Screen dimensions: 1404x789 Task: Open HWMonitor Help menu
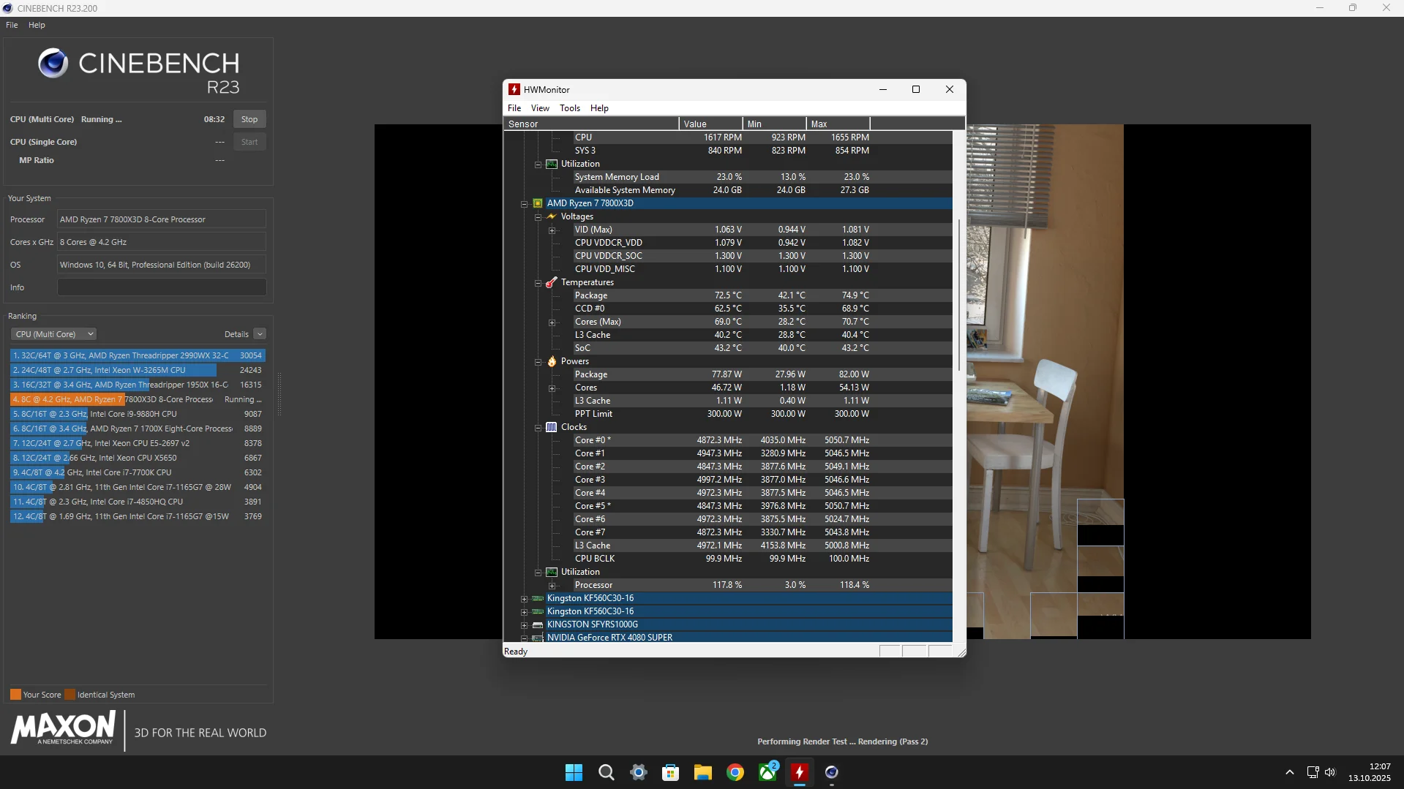599,108
